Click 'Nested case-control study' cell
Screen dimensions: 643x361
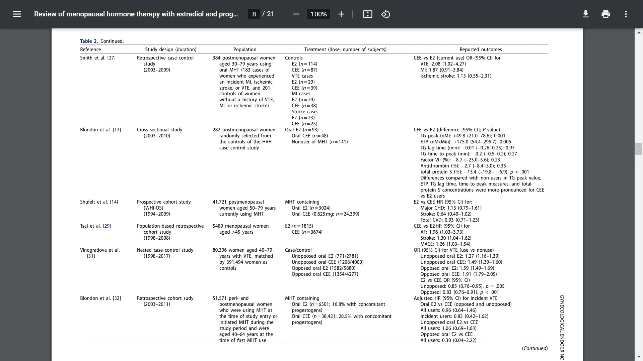pos(165,250)
